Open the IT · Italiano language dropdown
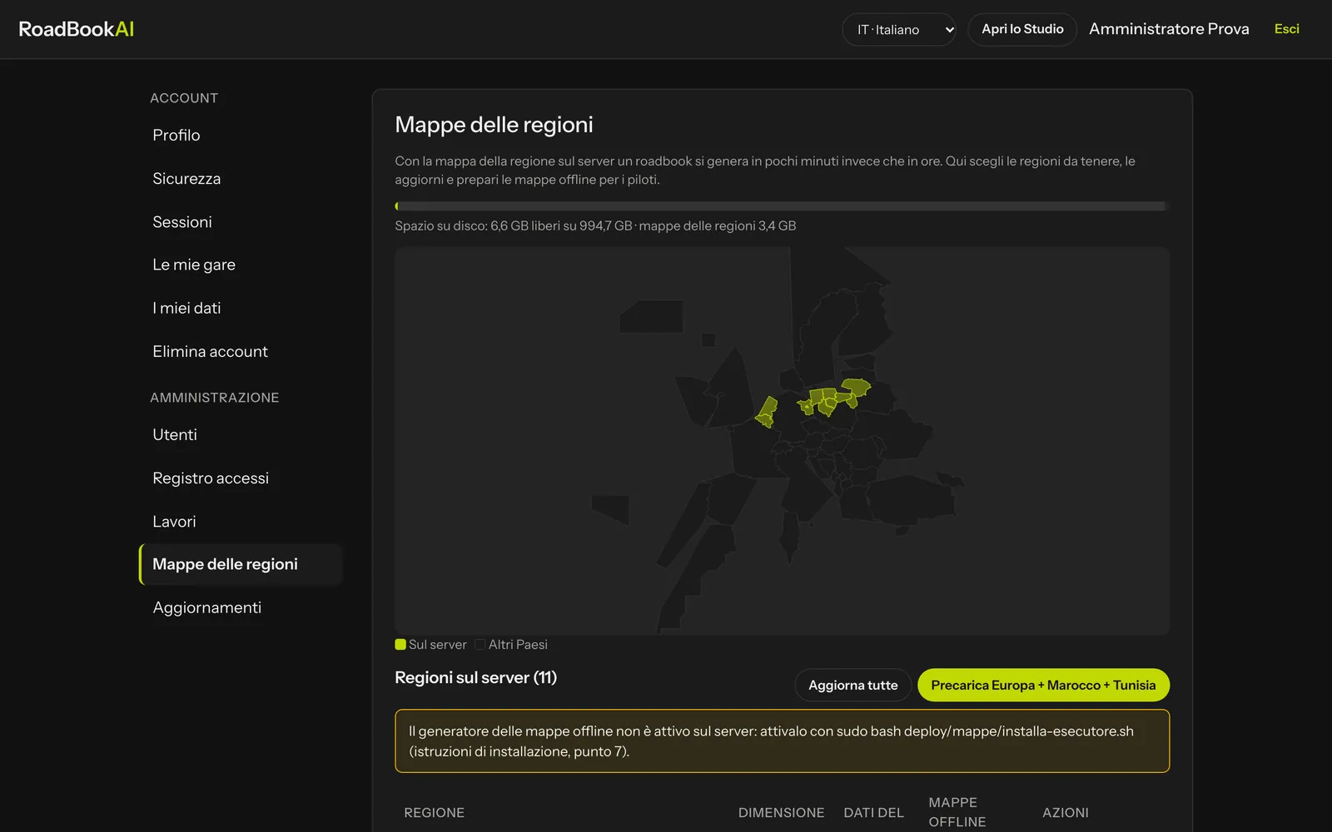The width and height of the screenshot is (1332, 832). [899, 29]
